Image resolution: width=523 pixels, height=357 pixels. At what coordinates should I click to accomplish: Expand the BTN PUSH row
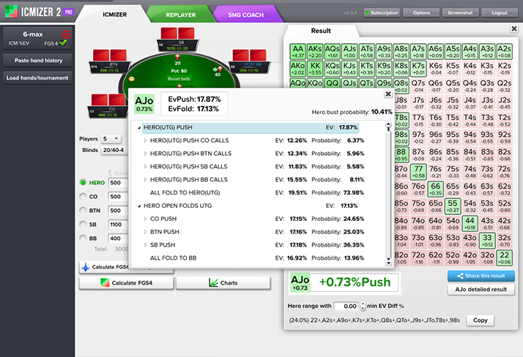(x=145, y=232)
